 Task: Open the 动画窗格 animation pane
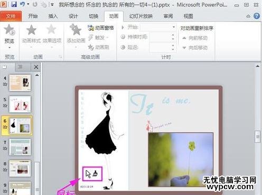101,28
